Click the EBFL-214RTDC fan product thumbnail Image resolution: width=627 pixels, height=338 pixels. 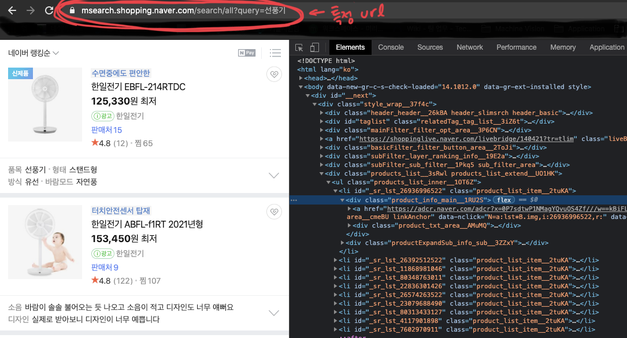pyautogui.click(x=45, y=105)
